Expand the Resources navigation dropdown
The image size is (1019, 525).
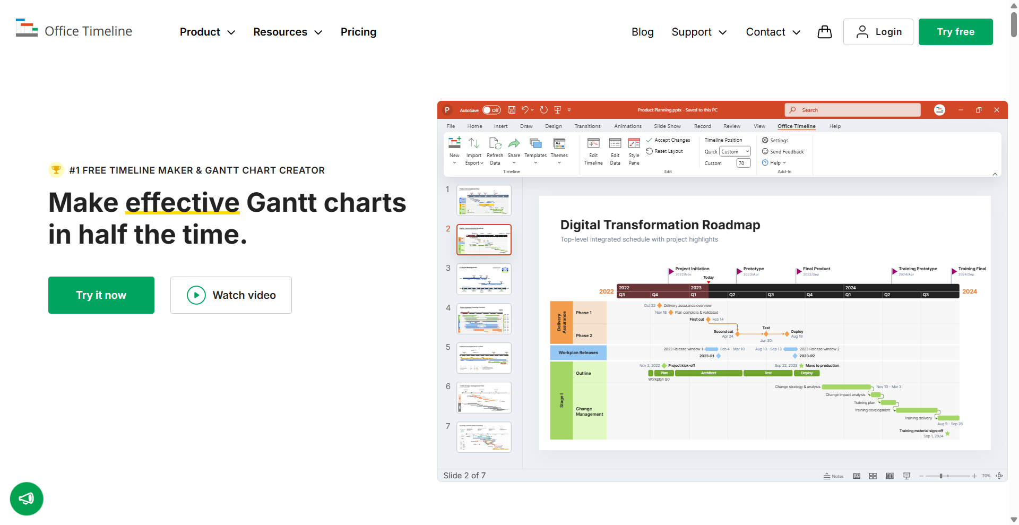(288, 32)
